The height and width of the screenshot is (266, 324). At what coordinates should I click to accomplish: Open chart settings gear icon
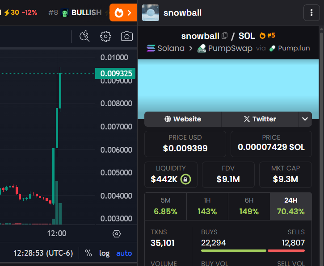click(105, 37)
